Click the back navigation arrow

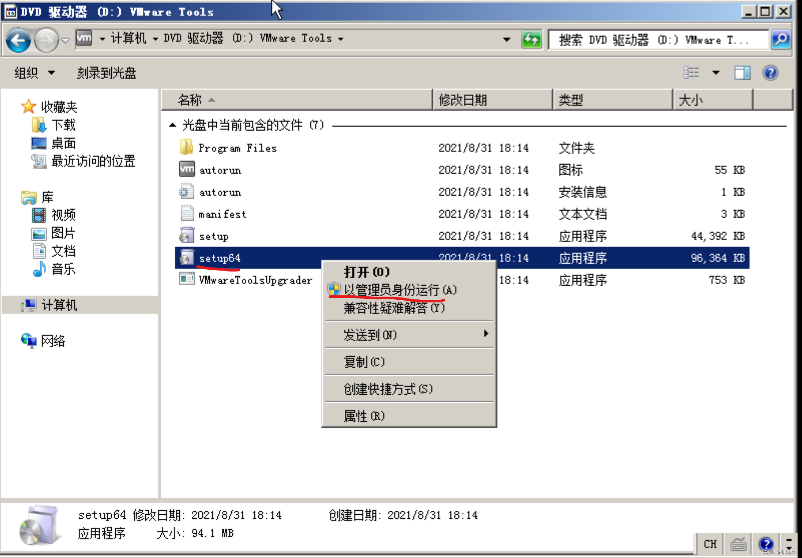tap(18, 39)
